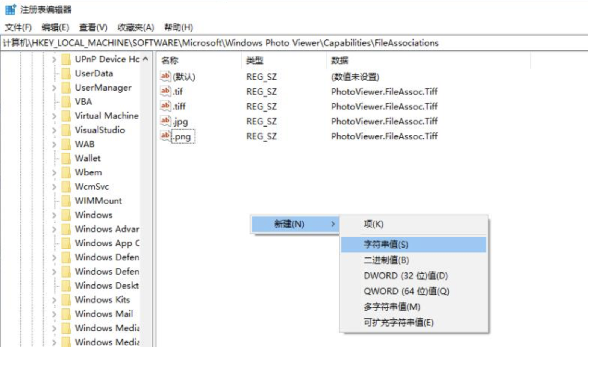The width and height of the screenshot is (594, 384).
Task: Click the string icon for .tif value
Action: point(165,91)
